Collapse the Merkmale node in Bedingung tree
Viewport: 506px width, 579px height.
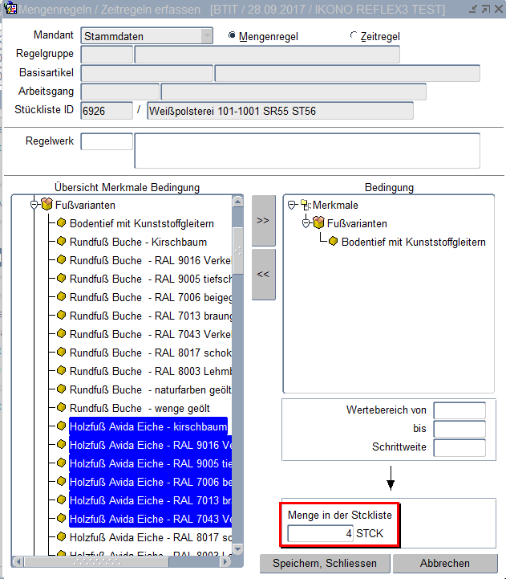click(292, 205)
